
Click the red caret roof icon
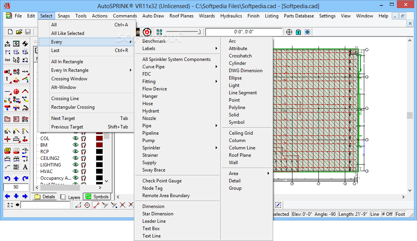(25, 92)
